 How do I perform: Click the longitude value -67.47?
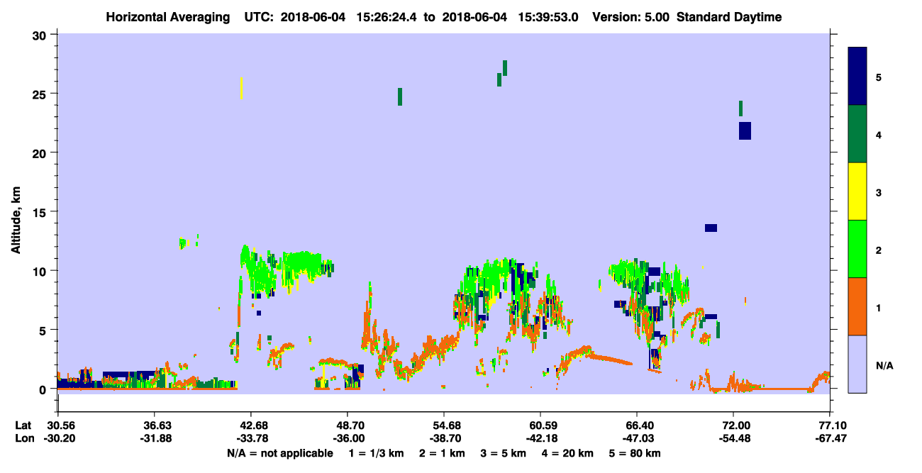pyautogui.click(x=831, y=439)
